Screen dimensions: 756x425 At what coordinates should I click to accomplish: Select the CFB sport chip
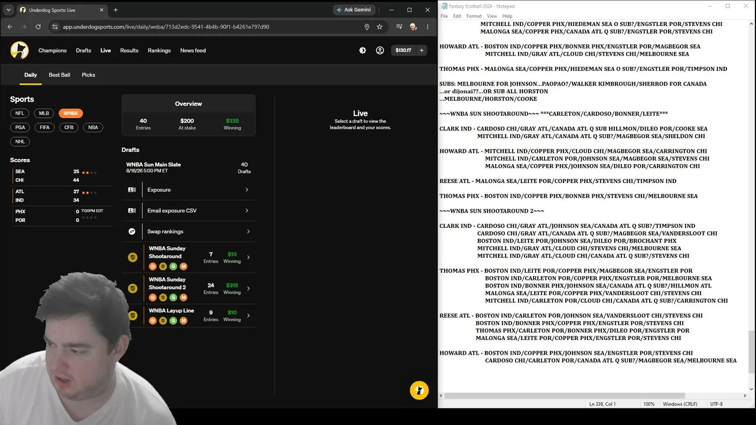point(69,127)
